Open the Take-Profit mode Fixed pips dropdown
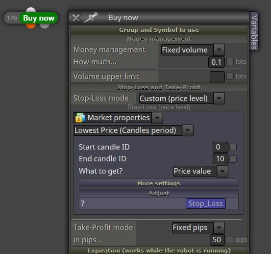 click(198, 228)
